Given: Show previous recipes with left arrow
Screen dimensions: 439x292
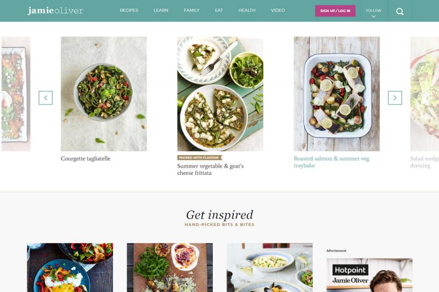Looking at the screenshot, I should 46,98.
